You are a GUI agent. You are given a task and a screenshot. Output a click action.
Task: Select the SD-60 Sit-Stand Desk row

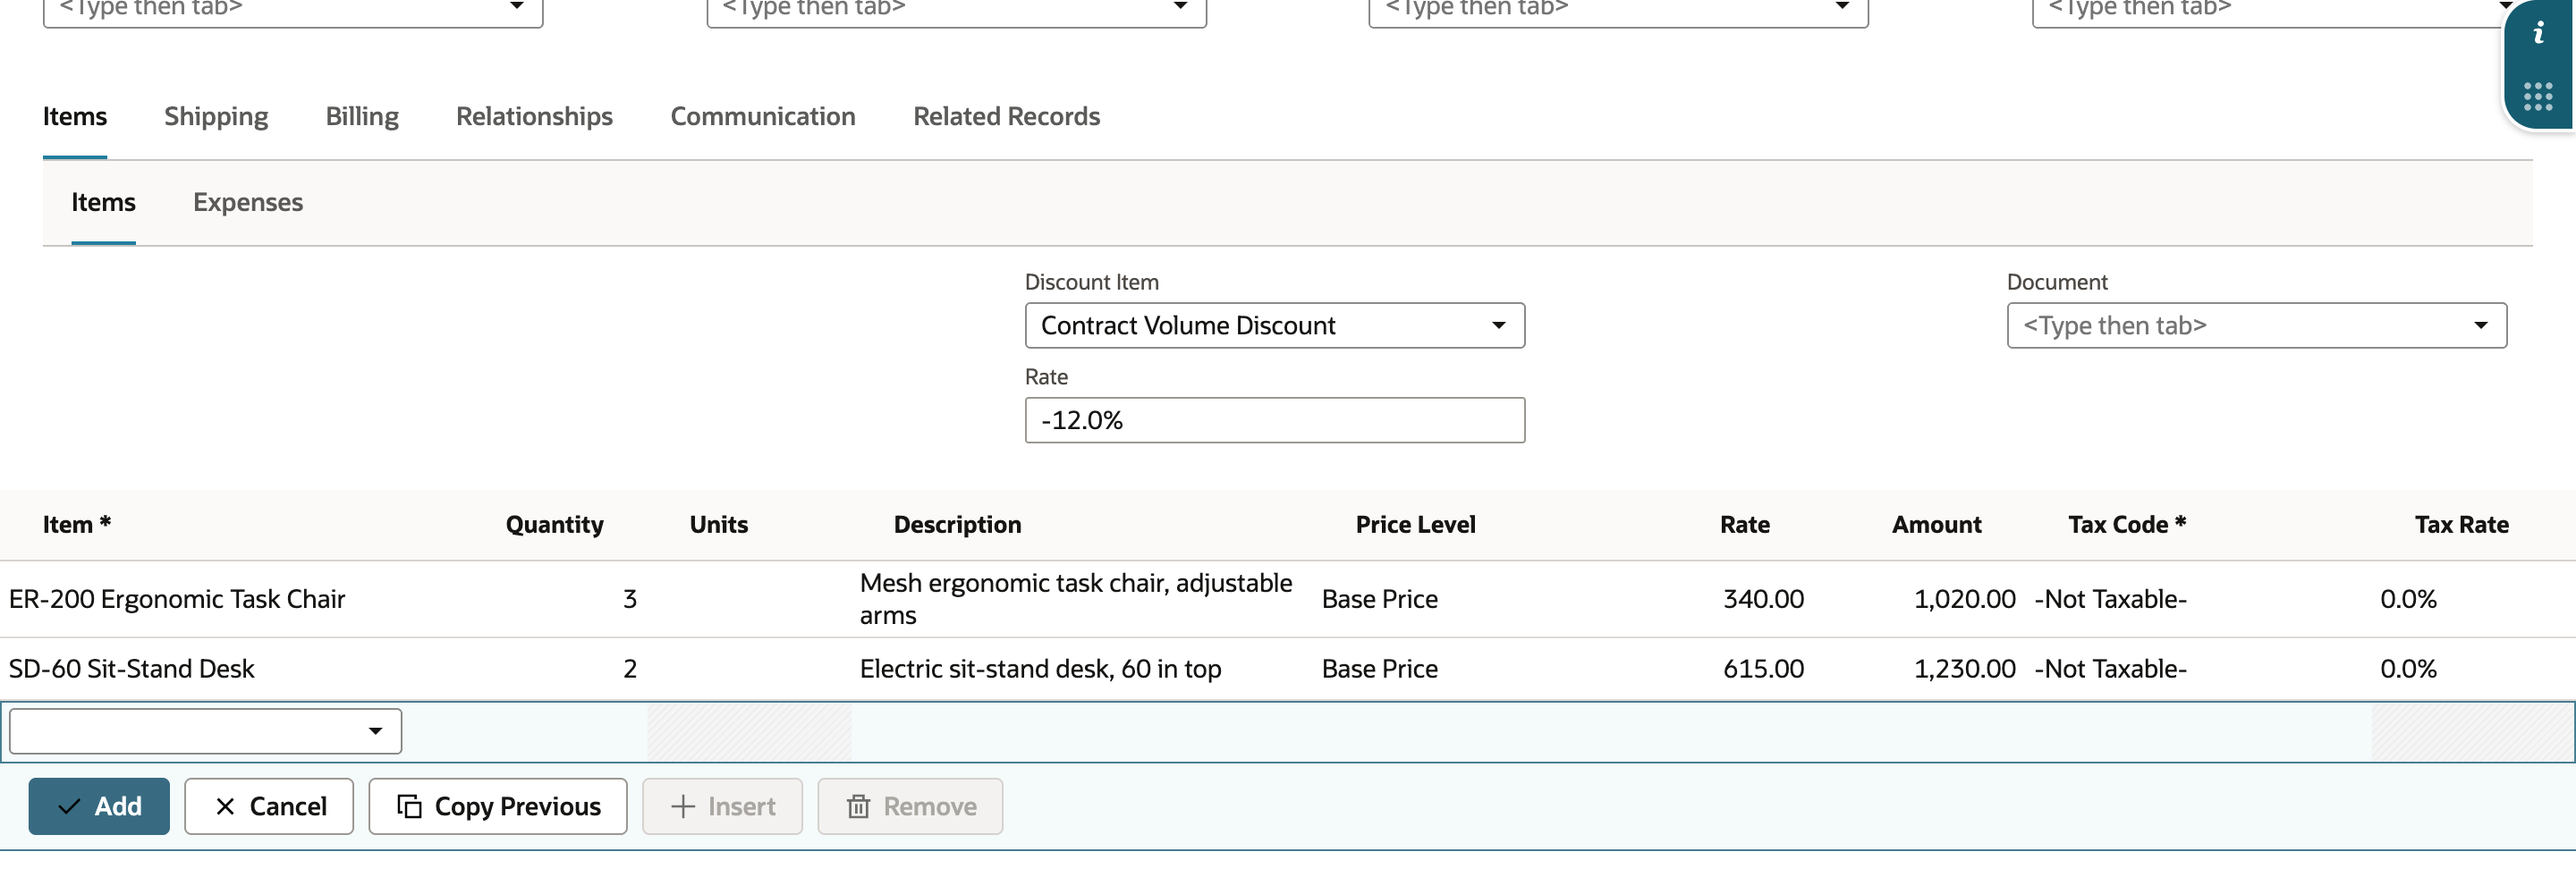(1288, 669)
